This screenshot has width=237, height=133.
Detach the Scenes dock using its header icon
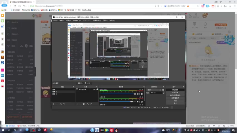[73, 87]
